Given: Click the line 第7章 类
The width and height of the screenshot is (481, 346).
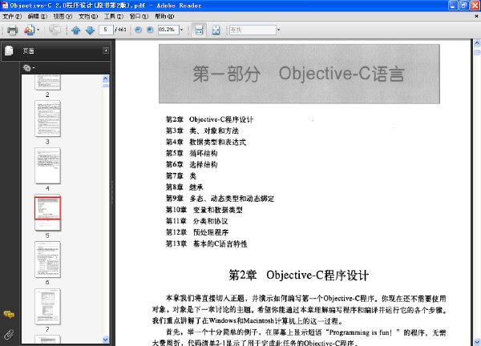Looking at the screenshot, I should (x=181, y=176).
